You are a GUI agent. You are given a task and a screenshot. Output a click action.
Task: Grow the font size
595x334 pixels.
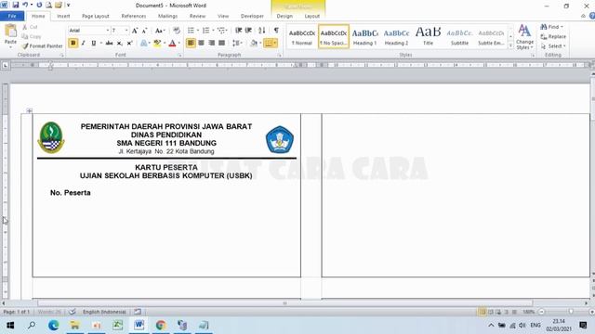click(x=135, y=31)
